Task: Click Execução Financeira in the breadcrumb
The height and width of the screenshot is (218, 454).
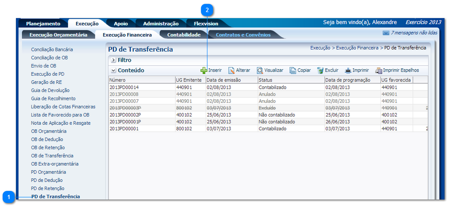Action: point(357,48)
